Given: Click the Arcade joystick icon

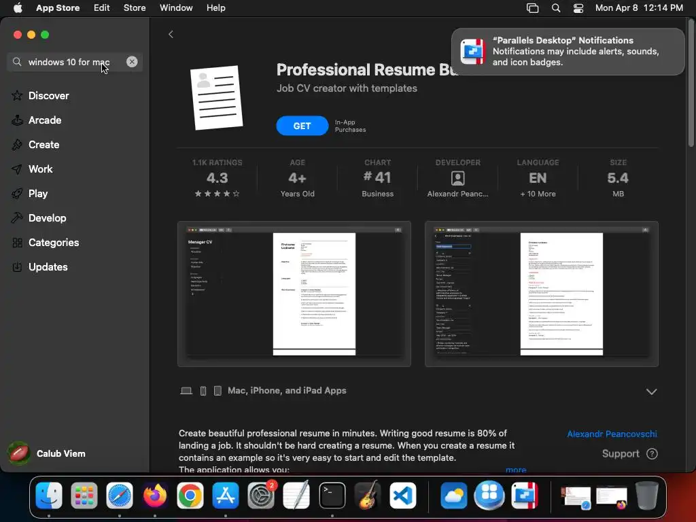Looking at the screenshot, I should 17,120.
